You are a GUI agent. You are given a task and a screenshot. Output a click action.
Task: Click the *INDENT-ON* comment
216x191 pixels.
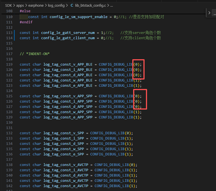(34, 54)
